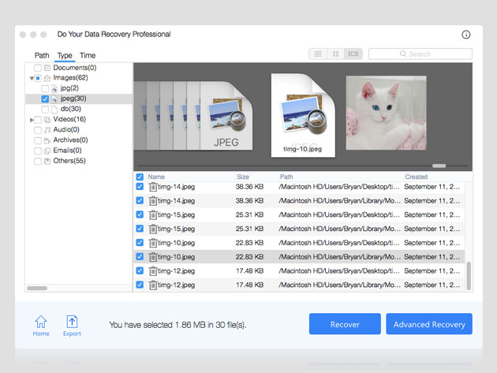Click the jpg file type icon
This screenshot has height=373, width=497.
[54, 88]
